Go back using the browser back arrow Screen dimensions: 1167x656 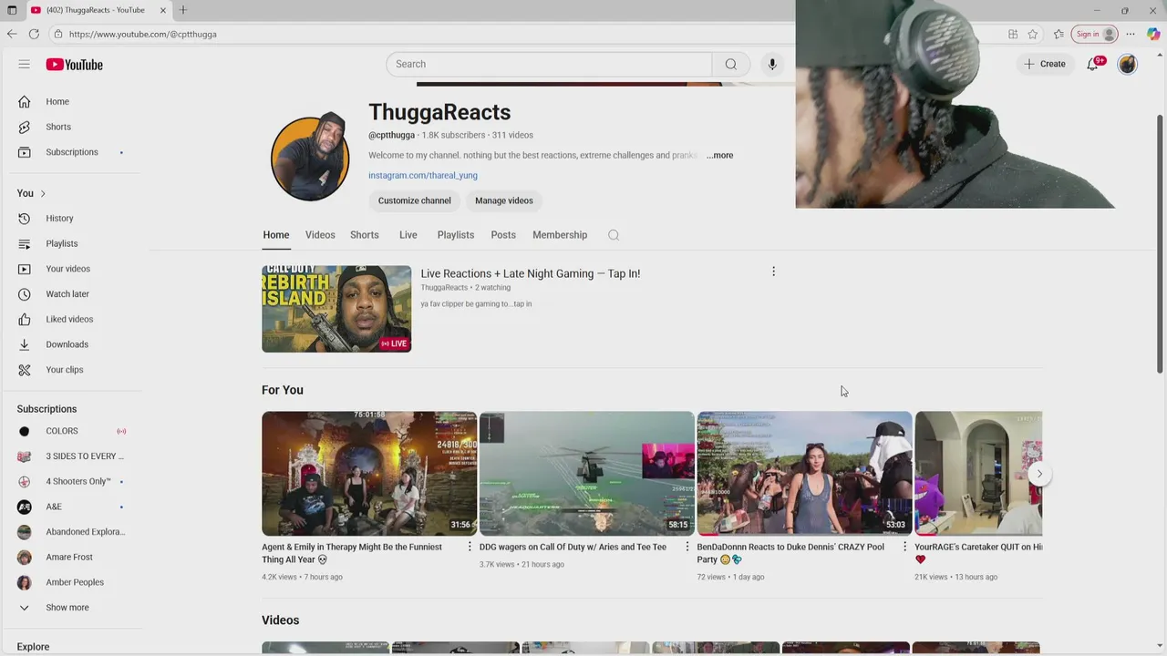[x=12, y=34]
